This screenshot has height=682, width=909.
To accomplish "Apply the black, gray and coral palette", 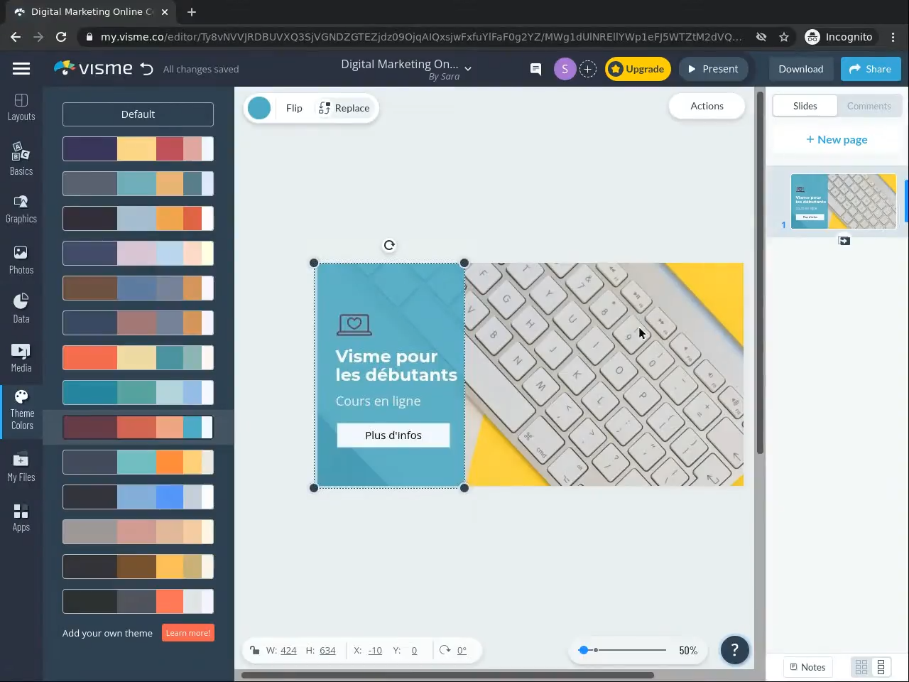I will point(138,601).
